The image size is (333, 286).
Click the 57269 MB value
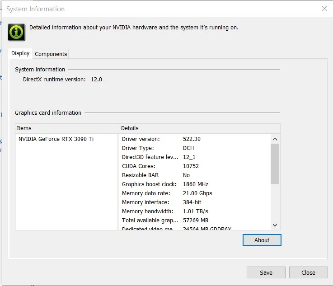[195, 220]
